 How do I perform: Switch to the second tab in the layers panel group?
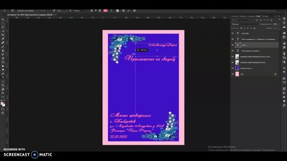243,16
